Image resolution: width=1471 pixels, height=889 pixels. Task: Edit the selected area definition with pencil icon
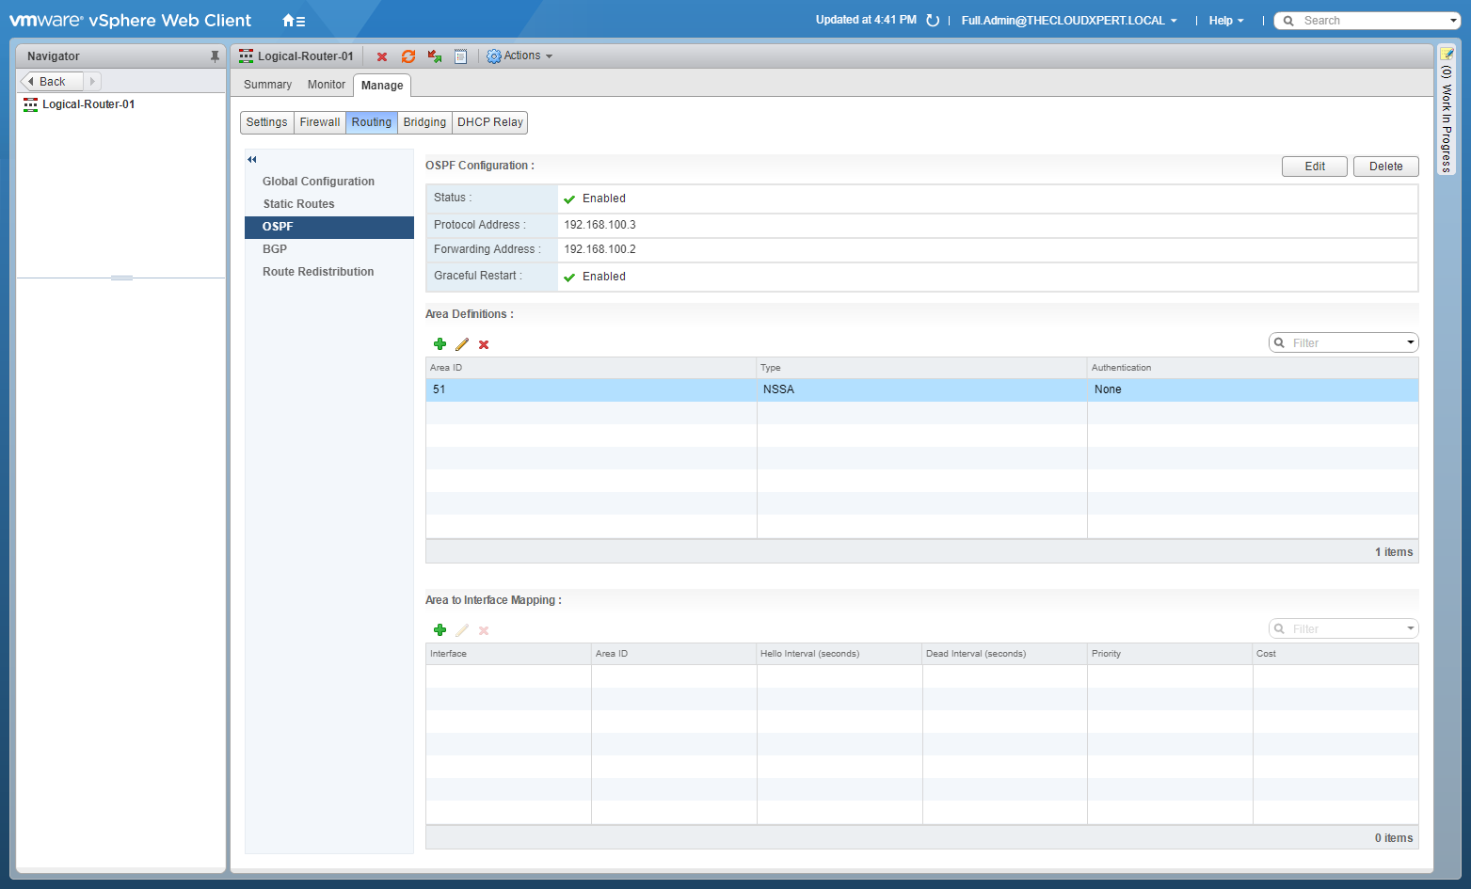(x=462, y=344)
